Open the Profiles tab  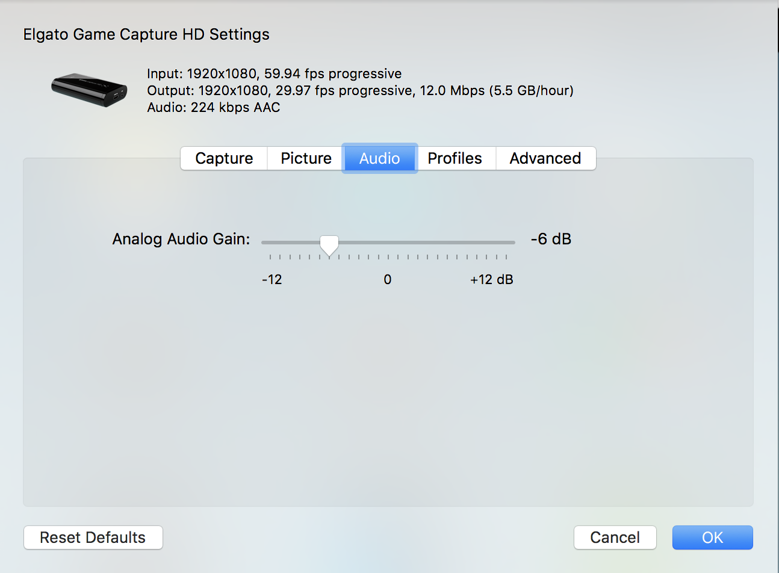click(455, 158)
